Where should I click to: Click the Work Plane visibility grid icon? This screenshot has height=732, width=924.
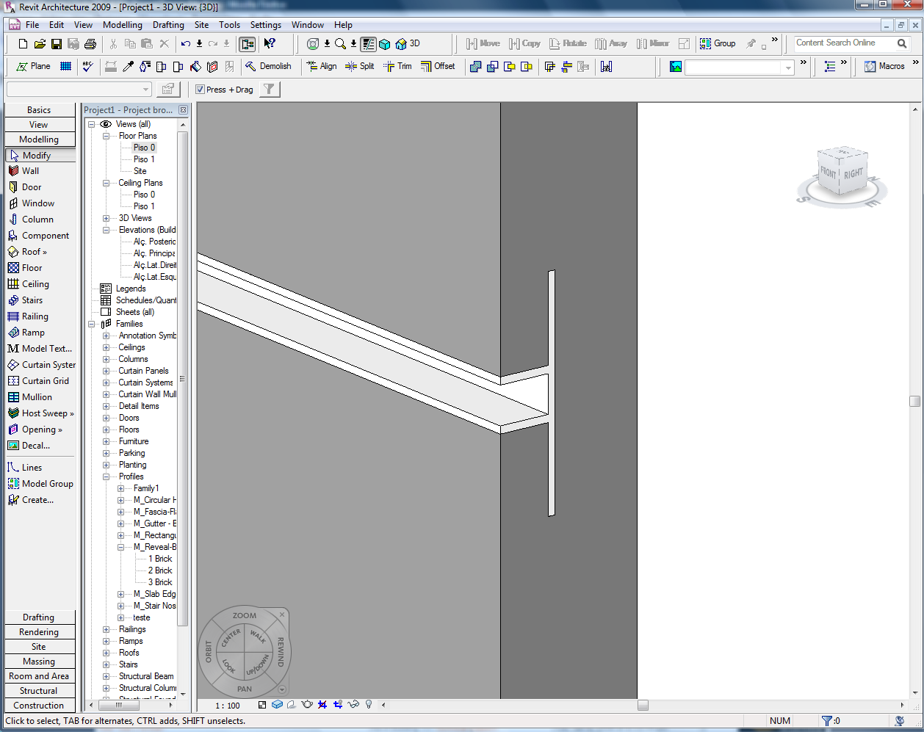(65, 66)
